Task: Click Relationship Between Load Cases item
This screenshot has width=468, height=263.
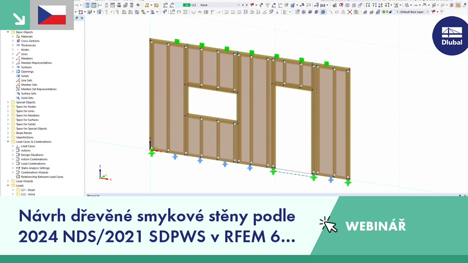Action: click(x=42, y=177)
